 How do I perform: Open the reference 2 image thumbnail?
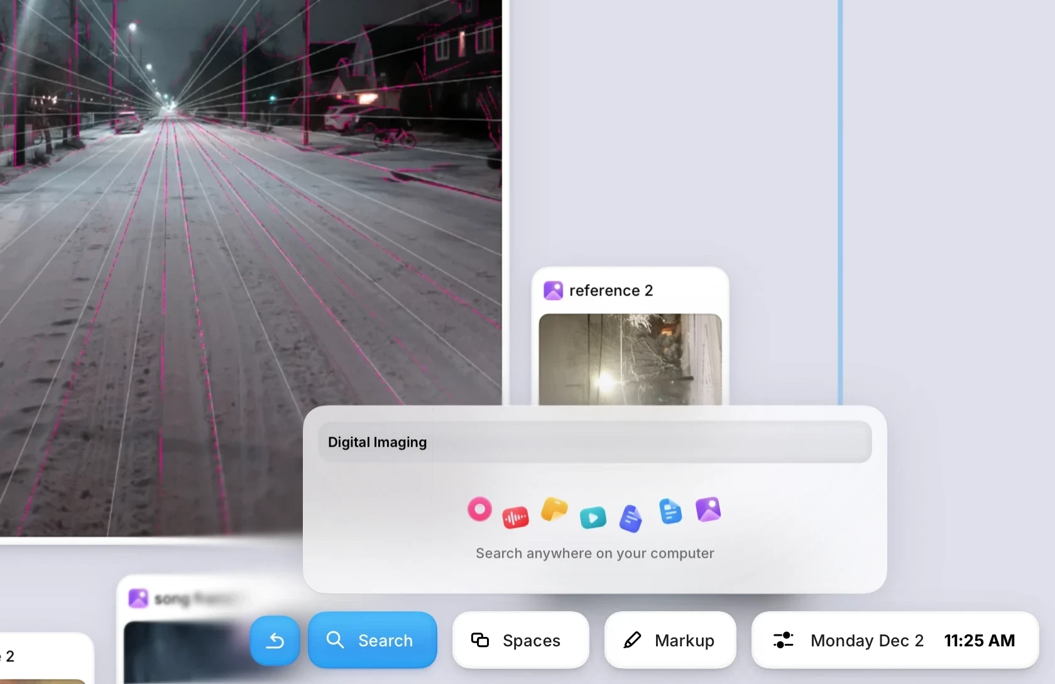[630, 359]
